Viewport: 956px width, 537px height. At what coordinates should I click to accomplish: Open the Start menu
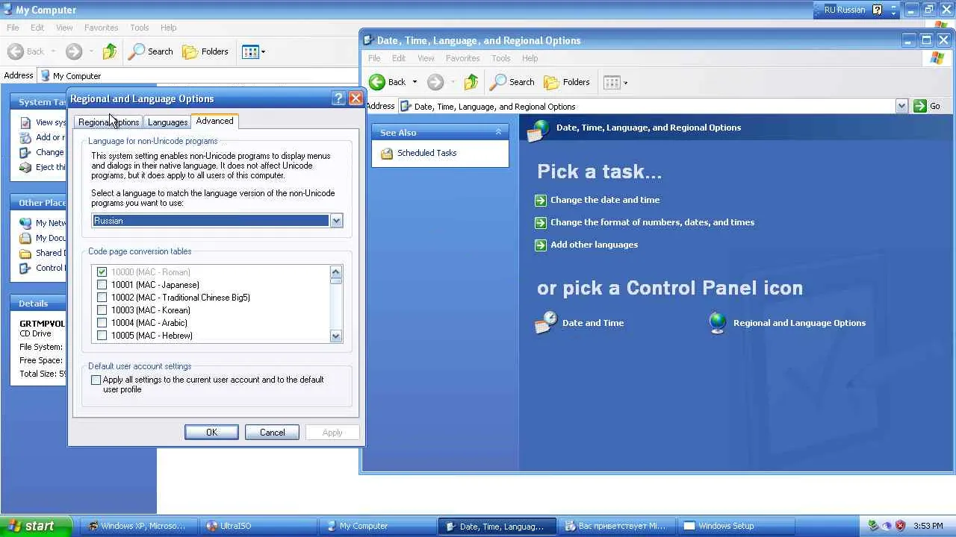36,526
